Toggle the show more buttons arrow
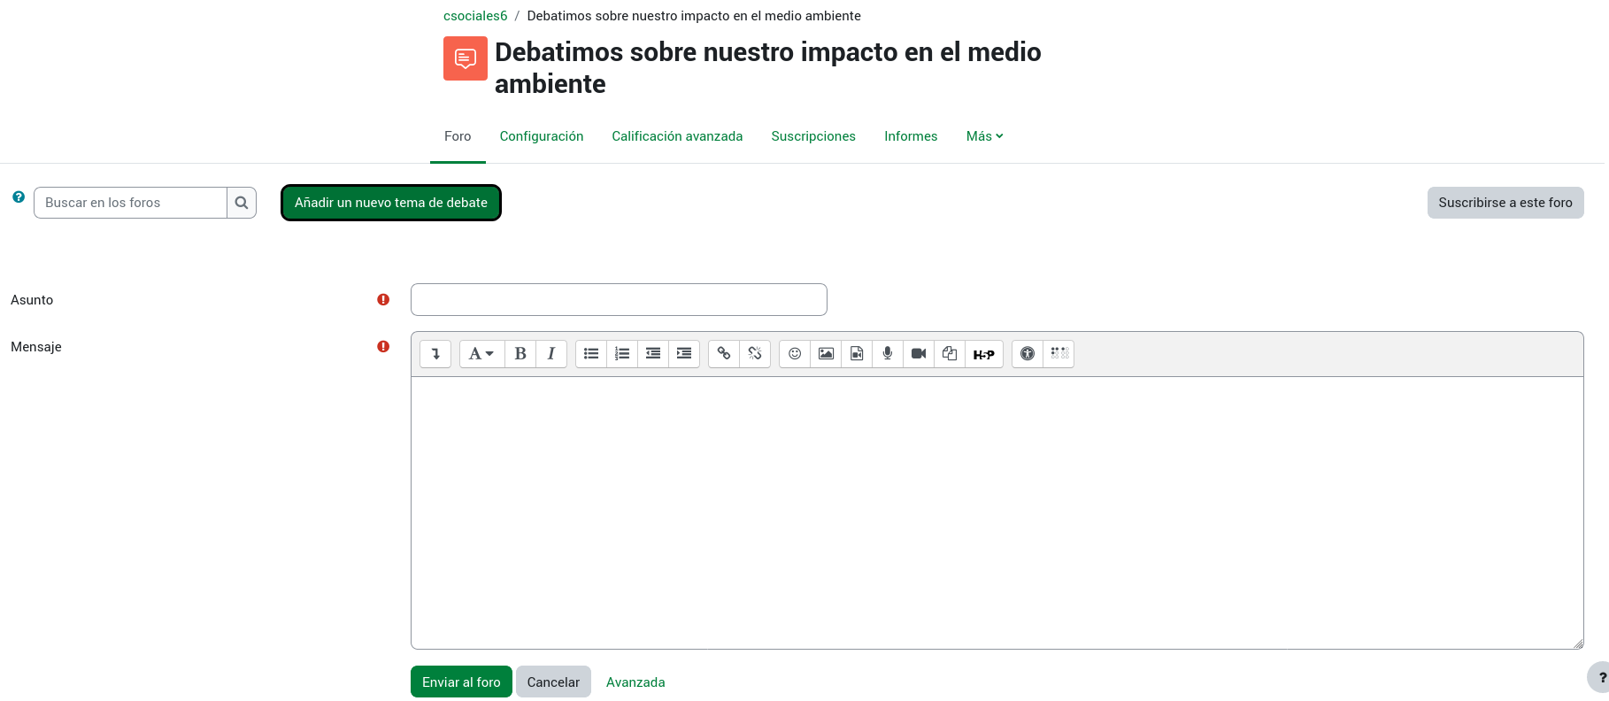This screenshot has width=1609, height=701. [x=435, y=354]
